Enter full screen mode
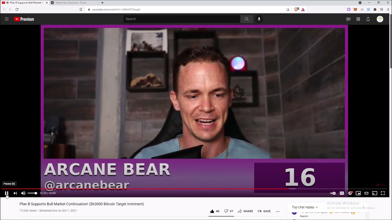Image resolution: width=392 pixels, height=220 pixels. tap(383, 193)
